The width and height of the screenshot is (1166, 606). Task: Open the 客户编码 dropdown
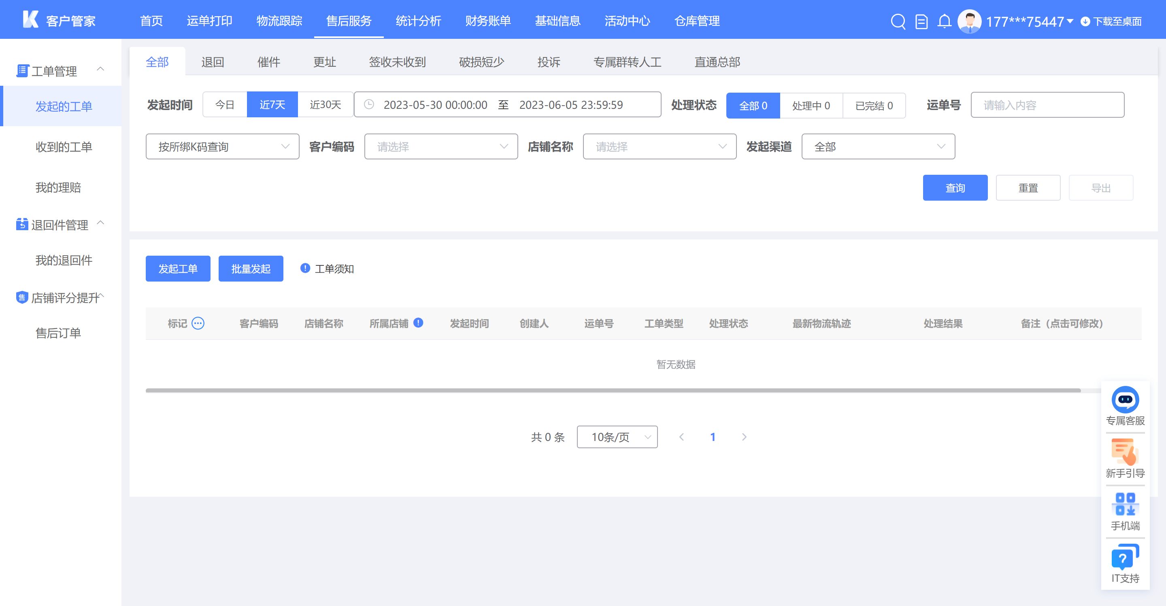click(441, 146)
